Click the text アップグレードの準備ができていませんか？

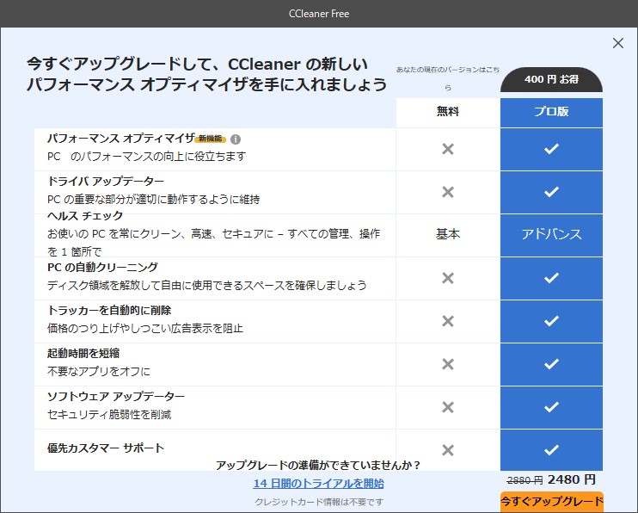[318, 465]
